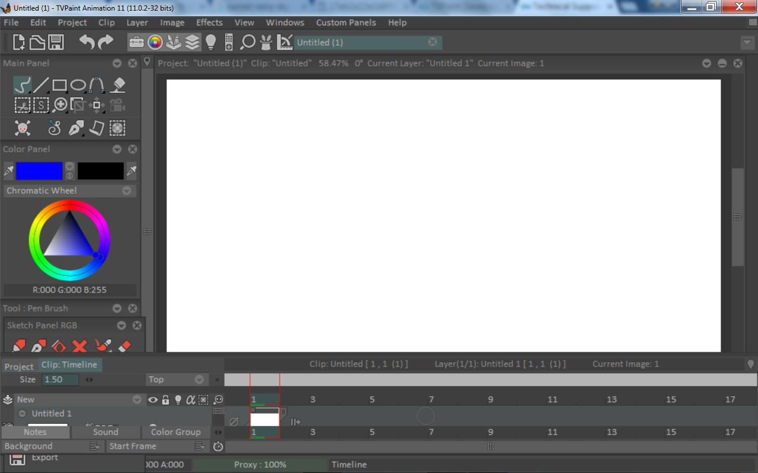Switch to the Project tab

click(x=19, y=366)
